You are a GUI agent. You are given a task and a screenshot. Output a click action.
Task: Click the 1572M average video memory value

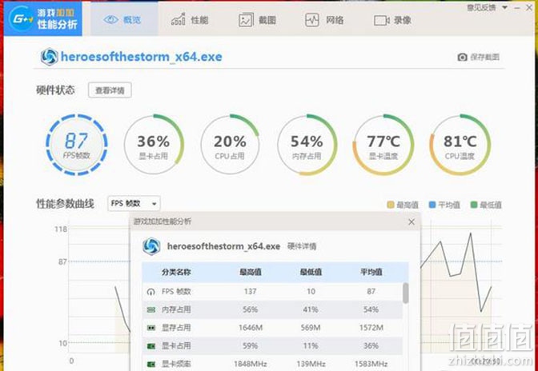371,328
